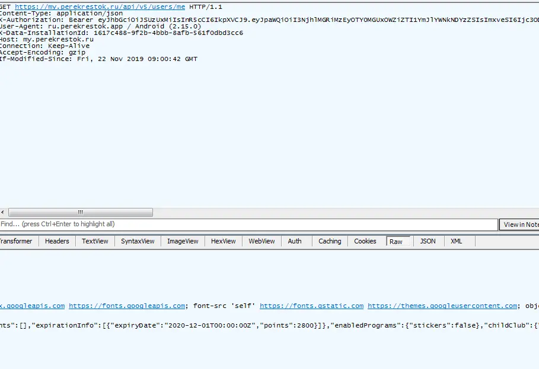This screenshot has width=539, height=369.
Task: Switch to the WebView tab
Action: (x=261, y=241)
